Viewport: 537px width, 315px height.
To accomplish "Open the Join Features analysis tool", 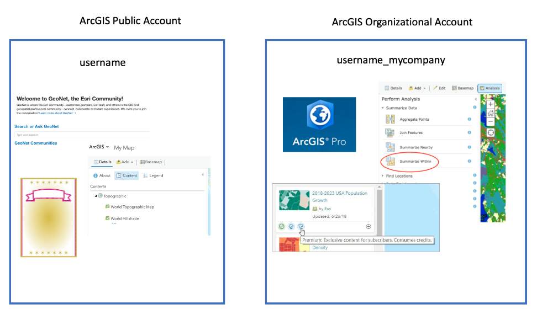I will (x=411, y=133).
